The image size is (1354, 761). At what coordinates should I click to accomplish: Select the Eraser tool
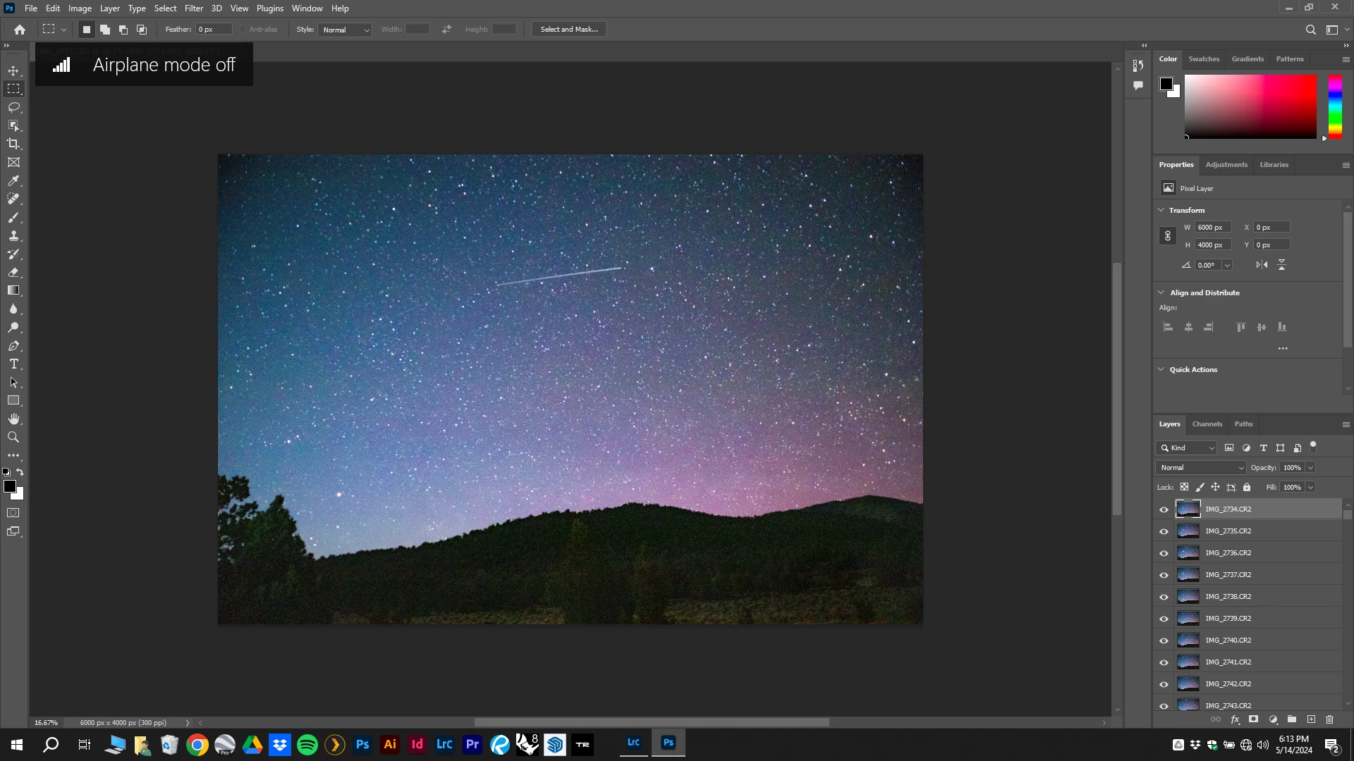tap(13, 273)
